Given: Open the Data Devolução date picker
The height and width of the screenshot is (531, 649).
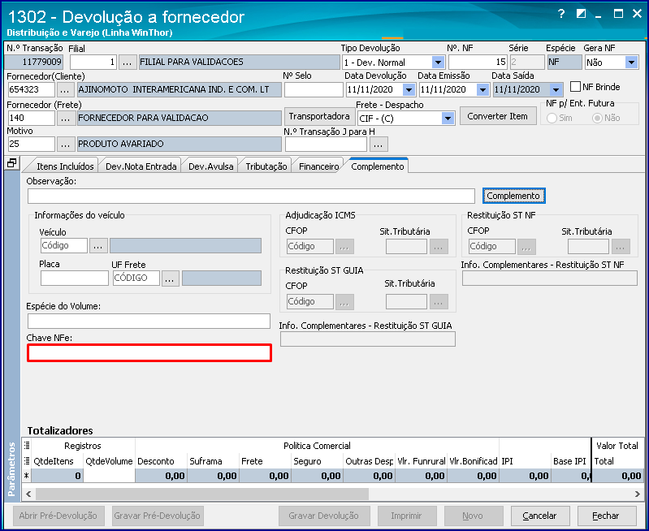Looking at the screenshot, I should pos(409,90).
